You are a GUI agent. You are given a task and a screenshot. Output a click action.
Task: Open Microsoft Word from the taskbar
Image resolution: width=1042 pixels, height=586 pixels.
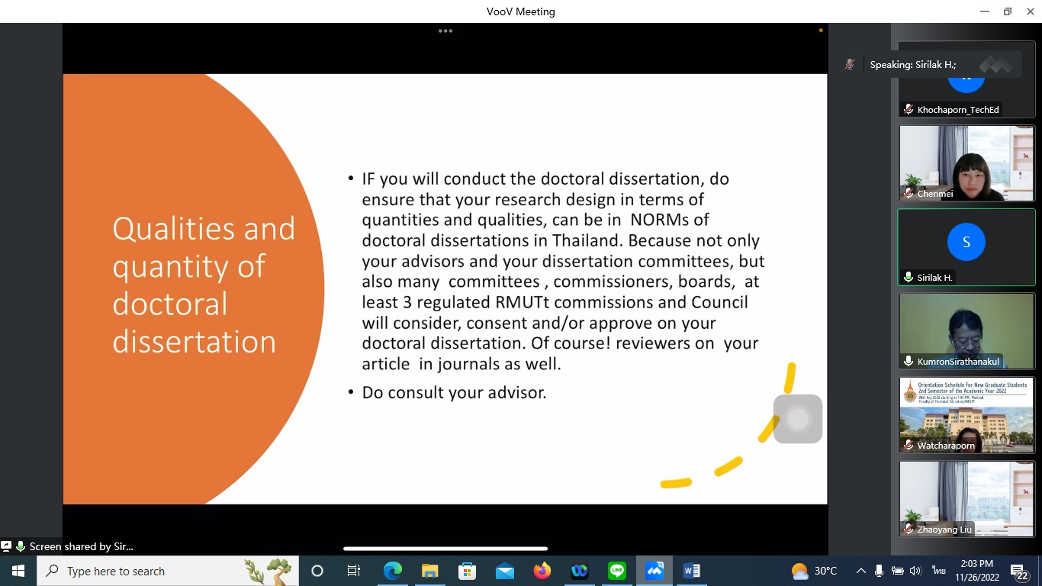coord(692,571)
